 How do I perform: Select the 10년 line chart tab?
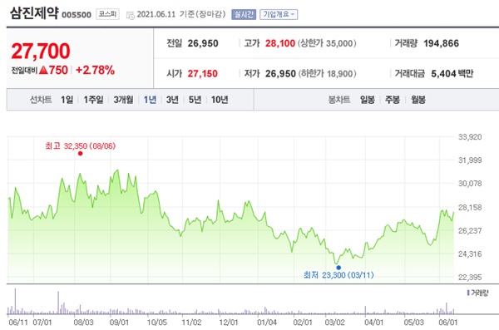(x=220, y=100)
